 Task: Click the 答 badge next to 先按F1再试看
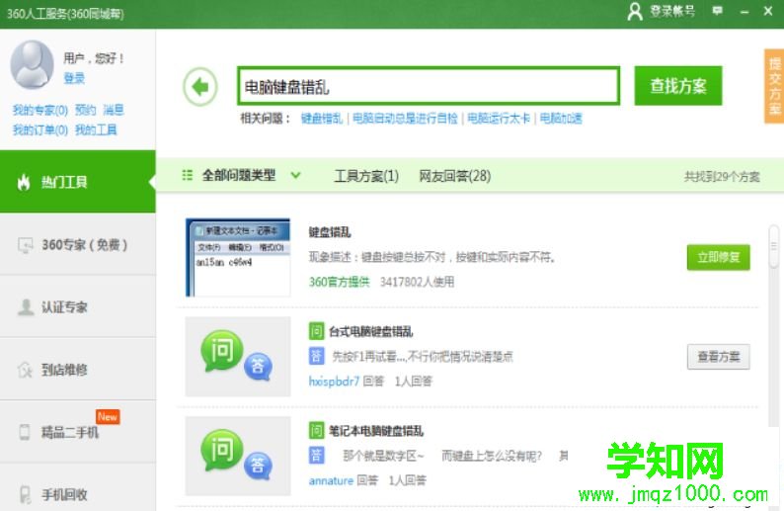pos(316,357)
